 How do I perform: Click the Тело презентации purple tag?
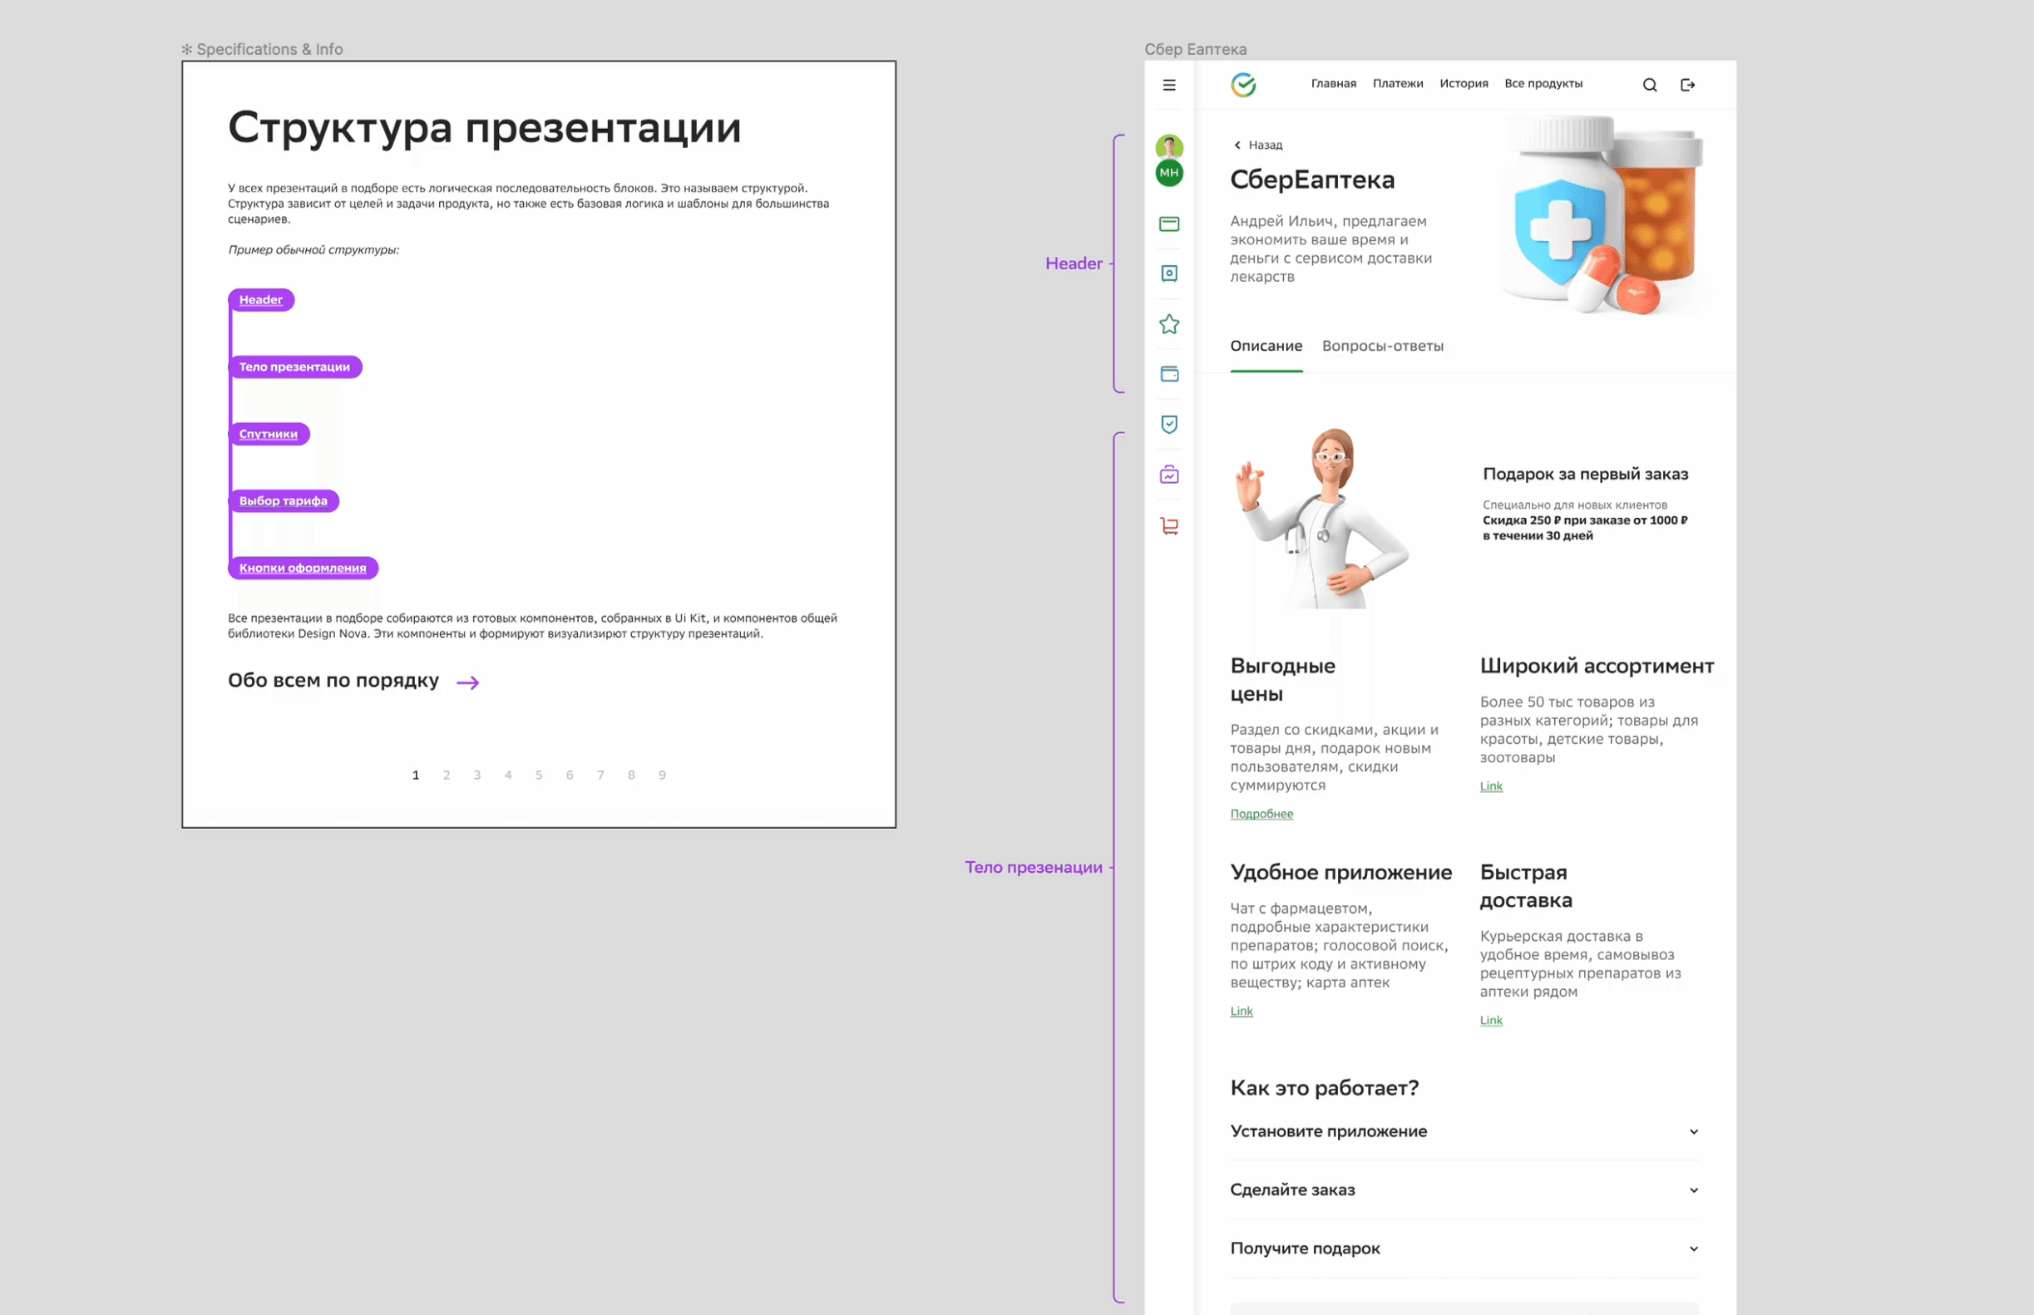click(294, 367)
